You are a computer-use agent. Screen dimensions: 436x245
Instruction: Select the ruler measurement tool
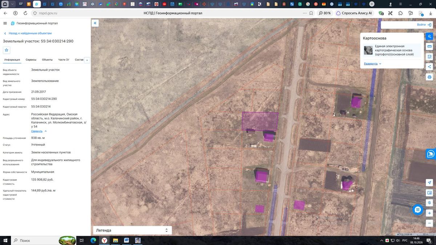(429, 46)
